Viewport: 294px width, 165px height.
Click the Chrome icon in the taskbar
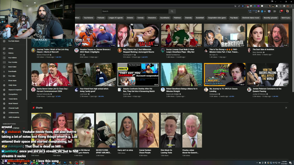pos(82,163)
